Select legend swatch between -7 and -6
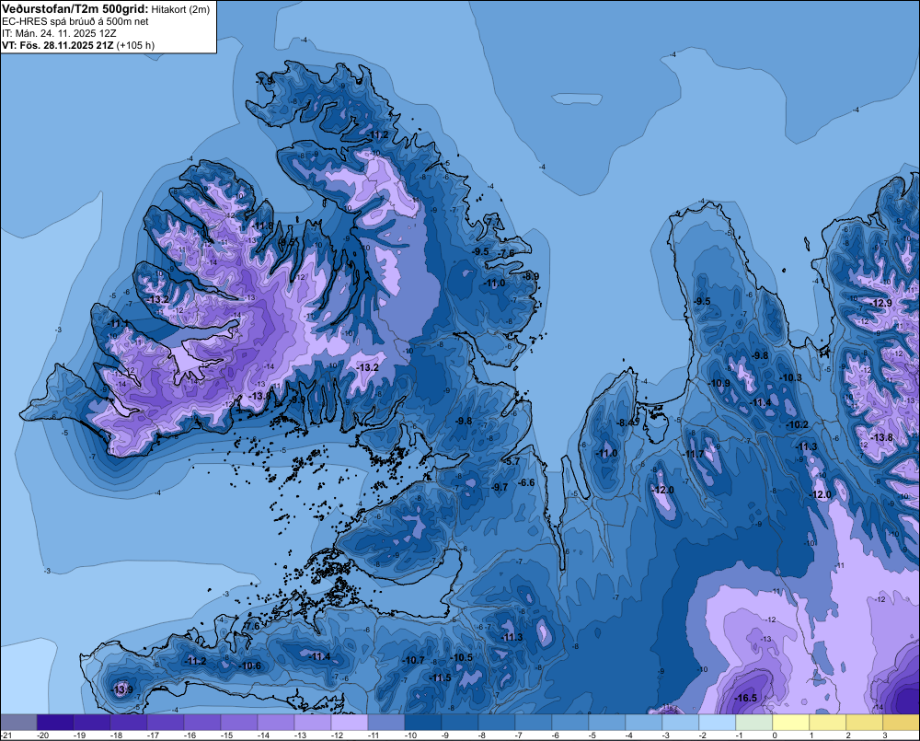This screenshot has height=741, width=920. (x=534, y=722)
